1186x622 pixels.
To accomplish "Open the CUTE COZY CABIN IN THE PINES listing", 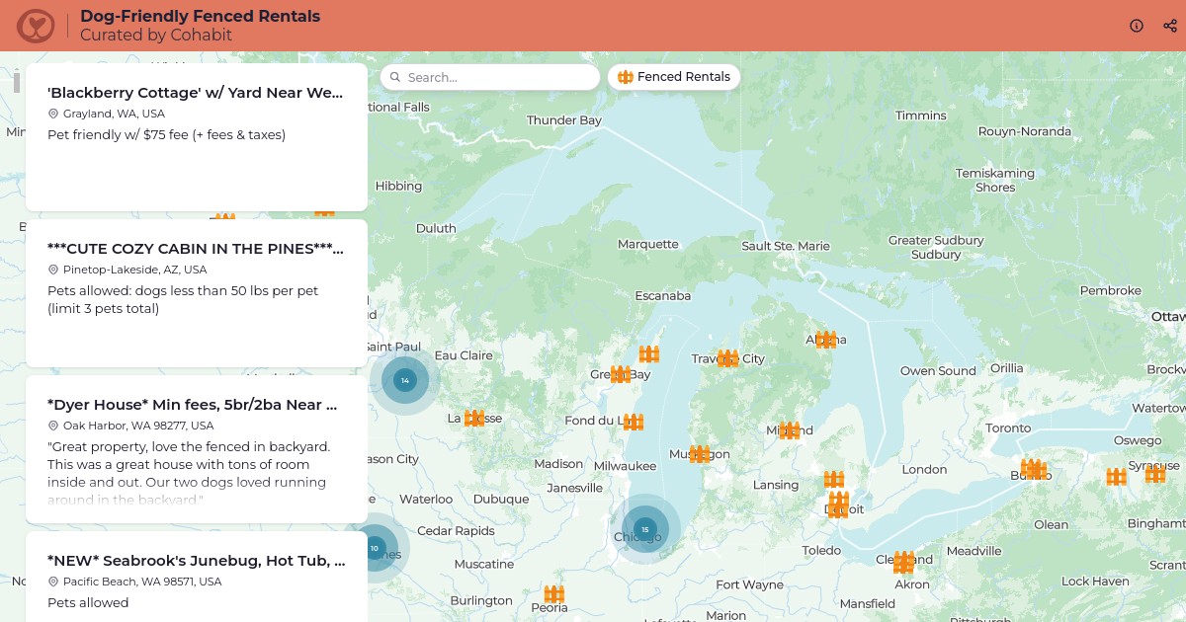I will [197, 293].
